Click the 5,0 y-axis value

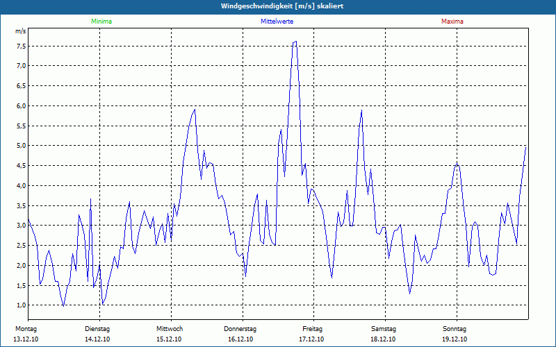tap(21, 146)
